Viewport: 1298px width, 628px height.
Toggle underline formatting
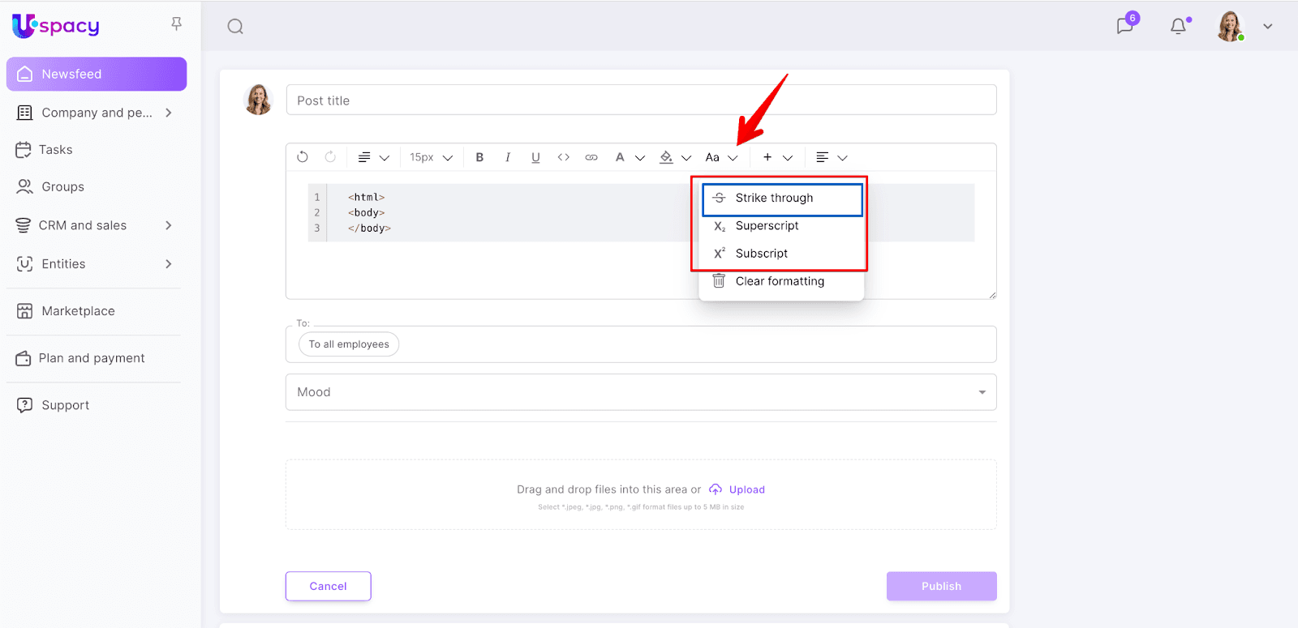[x=535, y=157]
